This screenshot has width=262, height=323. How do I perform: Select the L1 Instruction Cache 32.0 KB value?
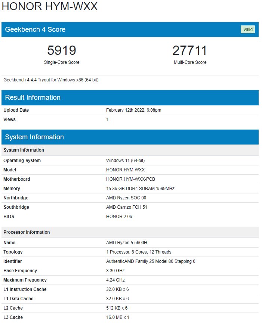pos(117,289)
